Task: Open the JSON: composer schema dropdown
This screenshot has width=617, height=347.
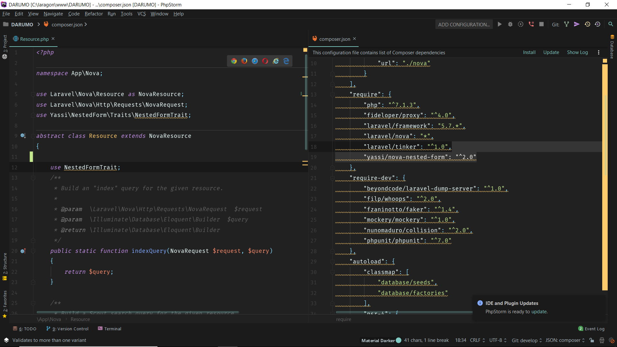Action: (565, 340)
